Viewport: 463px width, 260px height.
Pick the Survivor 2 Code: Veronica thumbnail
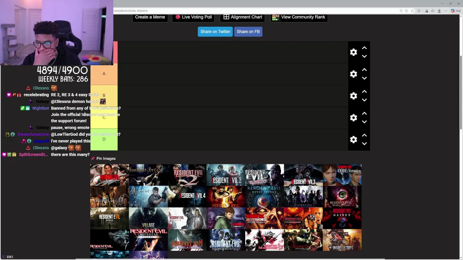coord(264,218)
